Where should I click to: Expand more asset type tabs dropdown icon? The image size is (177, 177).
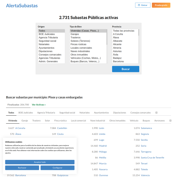[x=171, y=121]
